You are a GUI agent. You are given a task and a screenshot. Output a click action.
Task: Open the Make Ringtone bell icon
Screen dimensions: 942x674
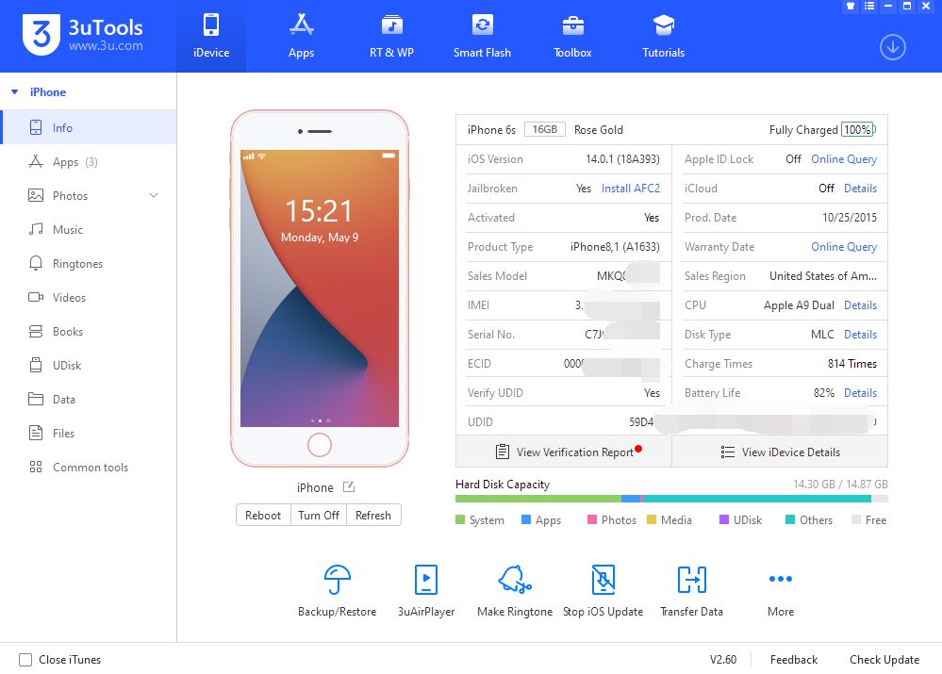coord(515,579)
